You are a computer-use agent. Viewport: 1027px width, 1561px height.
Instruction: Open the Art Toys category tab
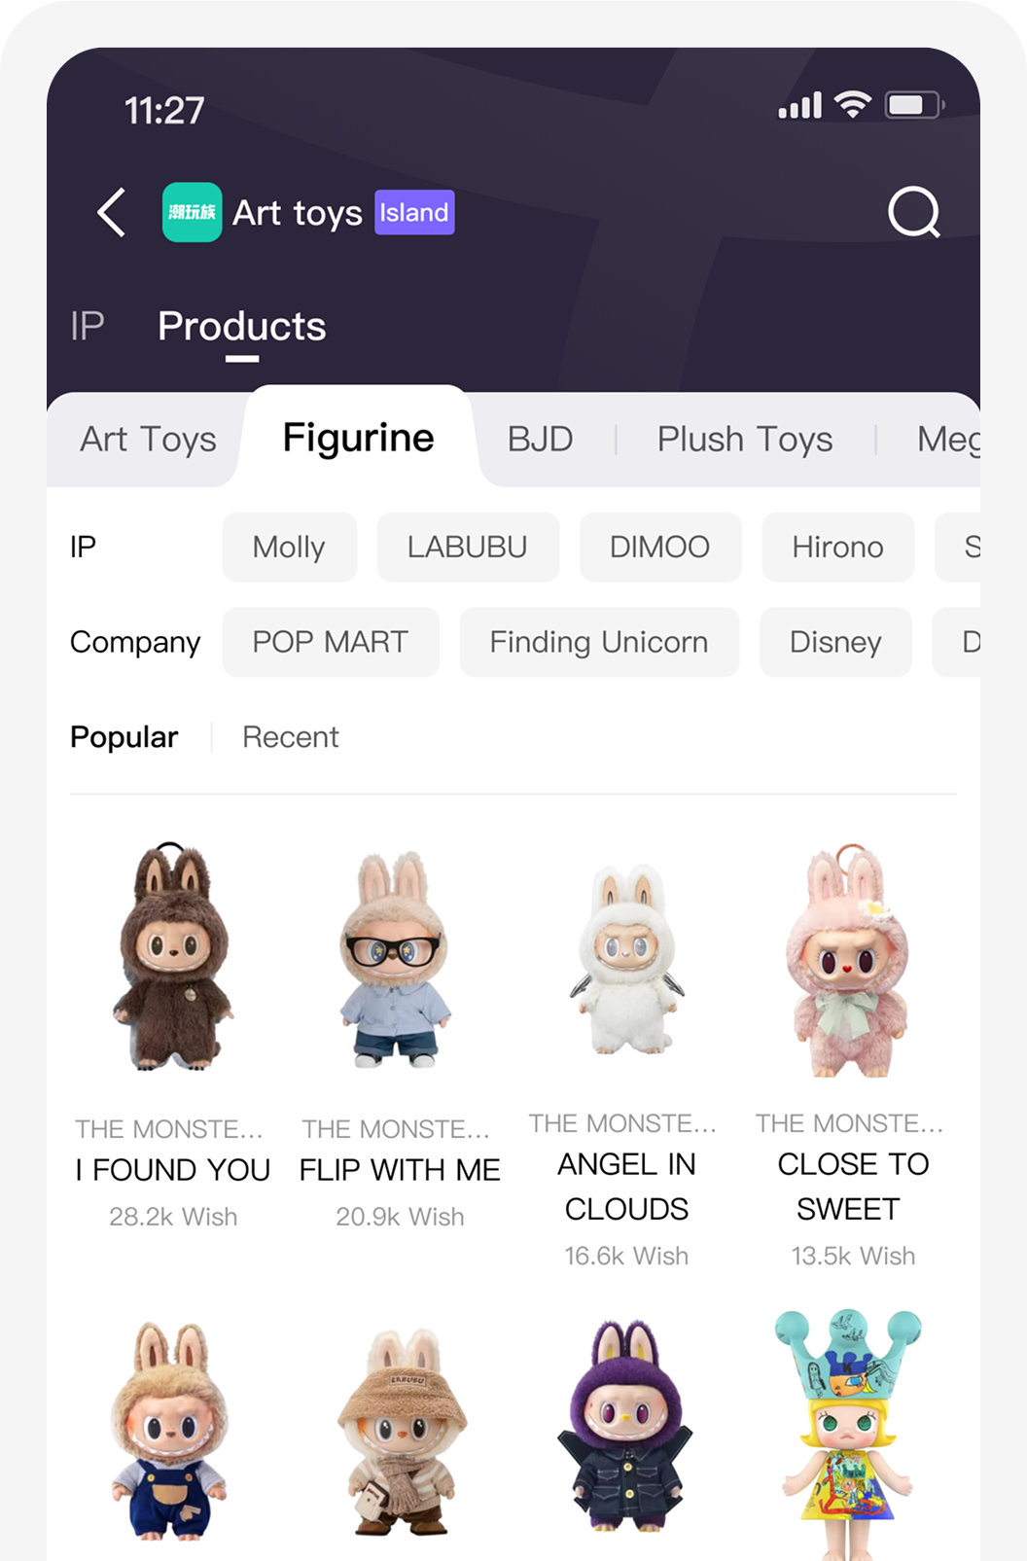click(148, 439)
